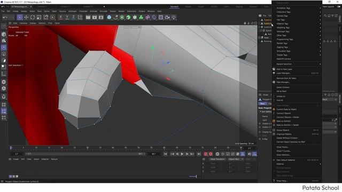Choose Add to New Layer

point(297,69)
